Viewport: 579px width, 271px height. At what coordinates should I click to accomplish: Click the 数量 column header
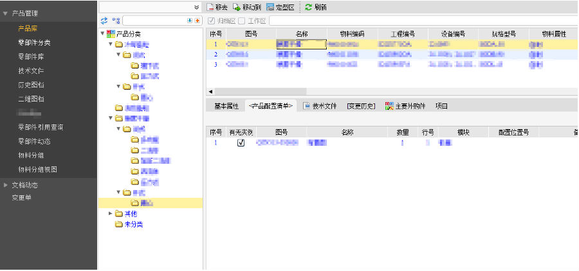coord(401,133)
